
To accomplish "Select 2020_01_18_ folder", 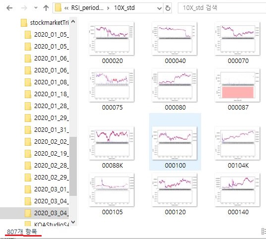I will coord(47,94).
